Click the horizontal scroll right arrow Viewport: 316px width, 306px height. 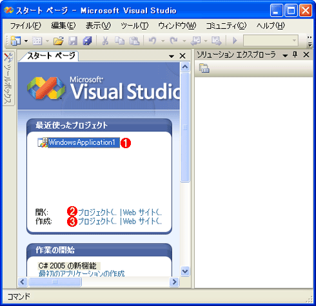174,282
